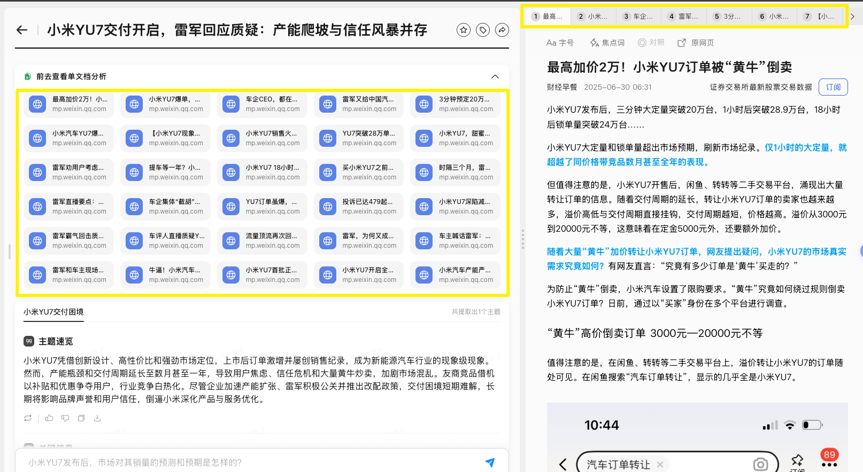Viewport: 863px width, 472px height.
Task: Open source card 牛逼!小米汽车
Action: pos(165,275)
